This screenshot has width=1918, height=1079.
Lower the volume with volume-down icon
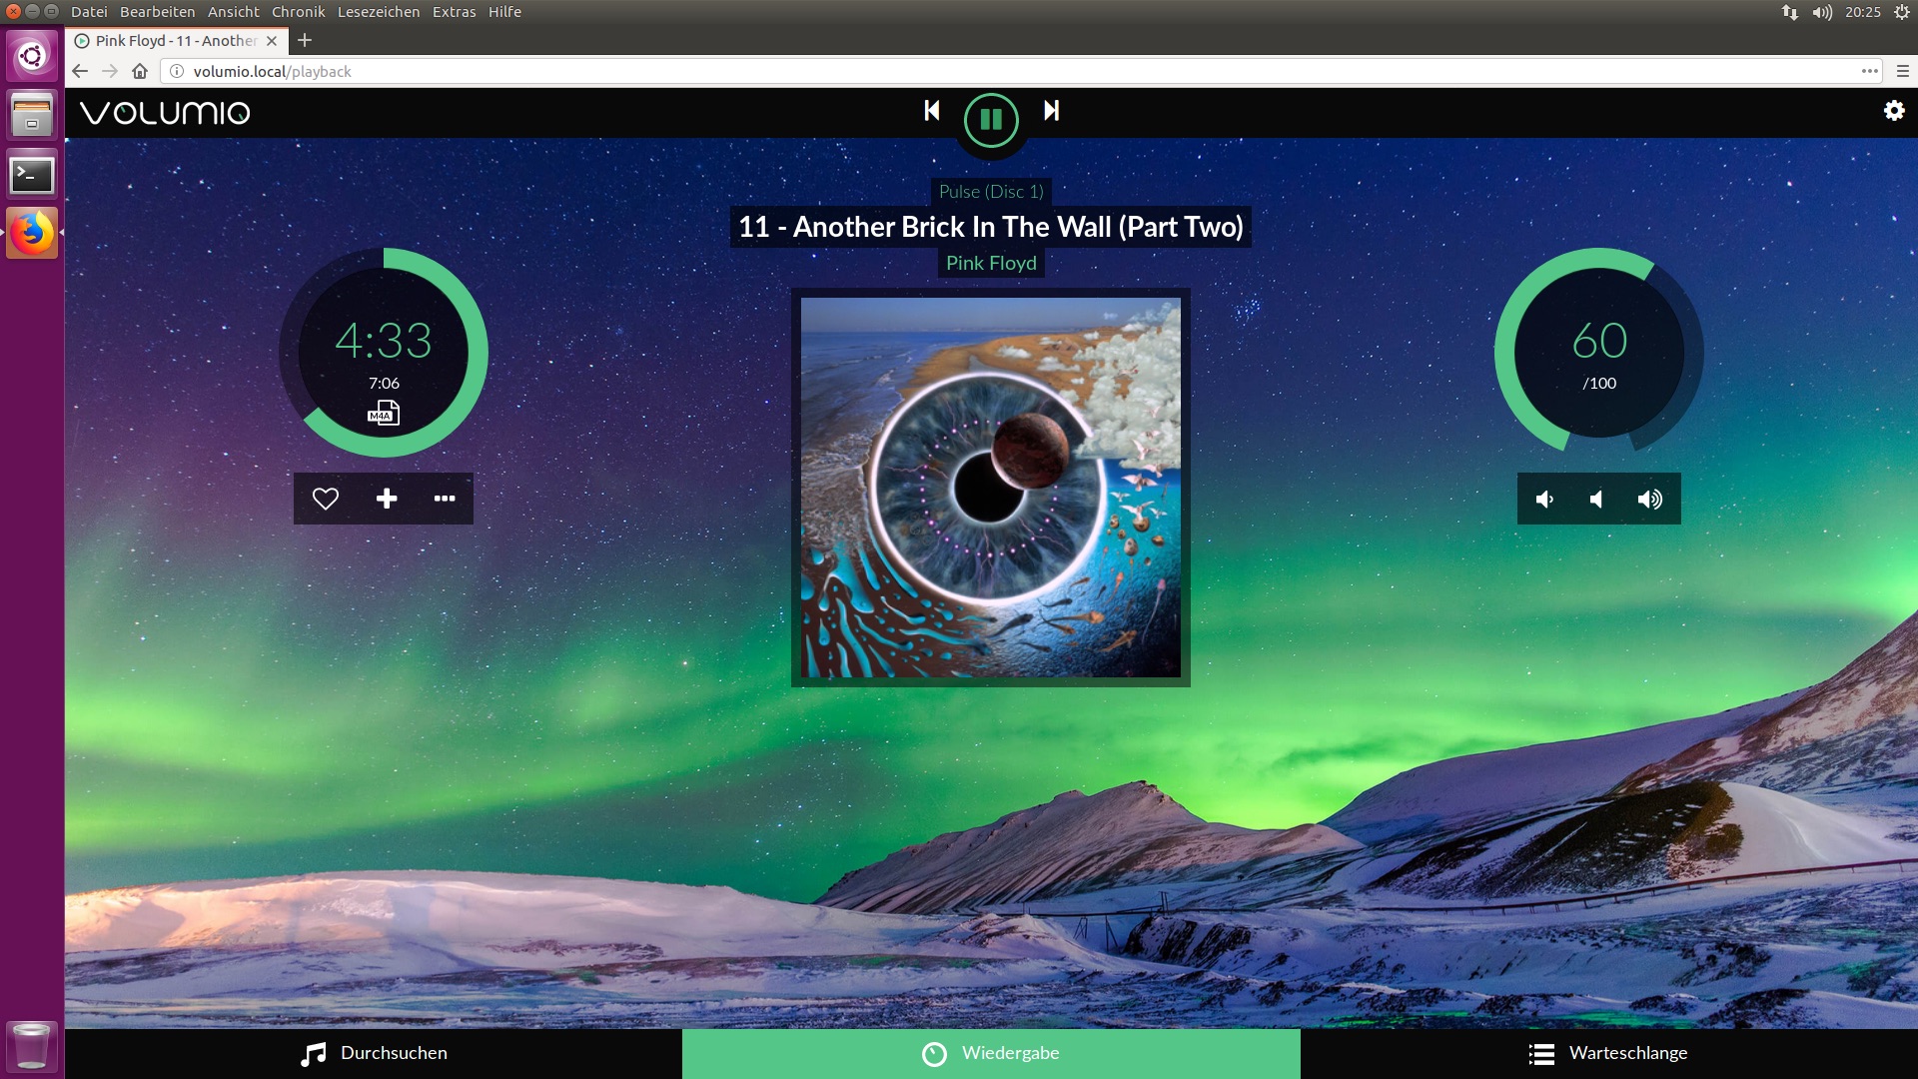point(1544,500)
